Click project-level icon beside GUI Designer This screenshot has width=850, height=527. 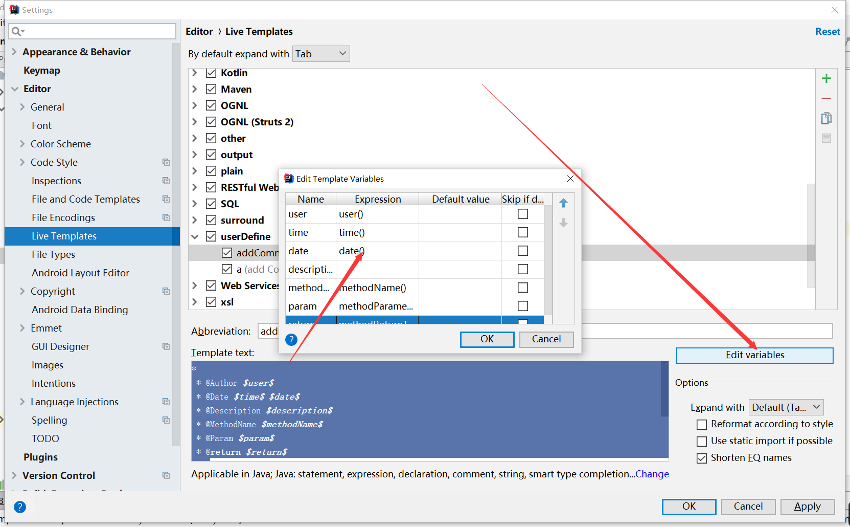click(x=166, y=346)
